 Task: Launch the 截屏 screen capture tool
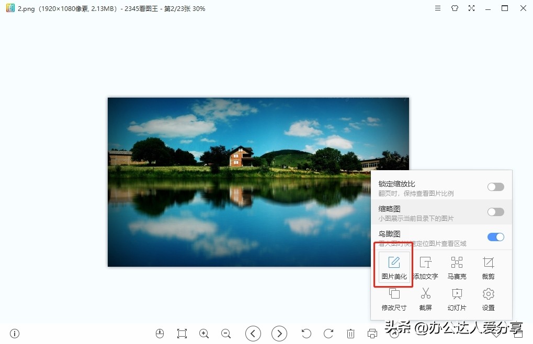(425, 299)
